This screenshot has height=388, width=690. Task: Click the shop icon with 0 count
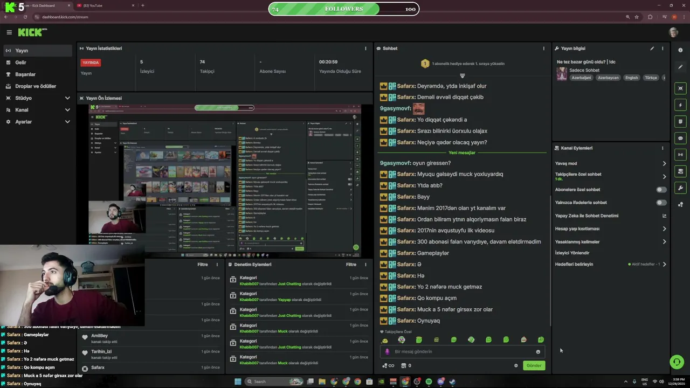406,365
